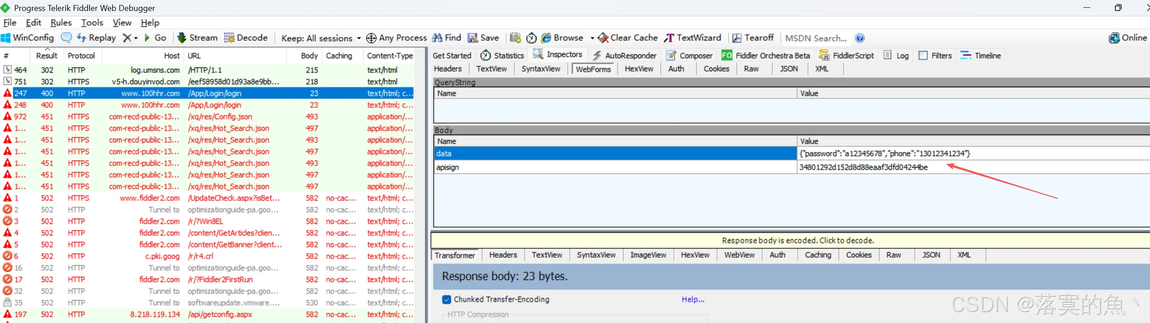
Task: Open the Log tab
Action: [x=896, y=56]
